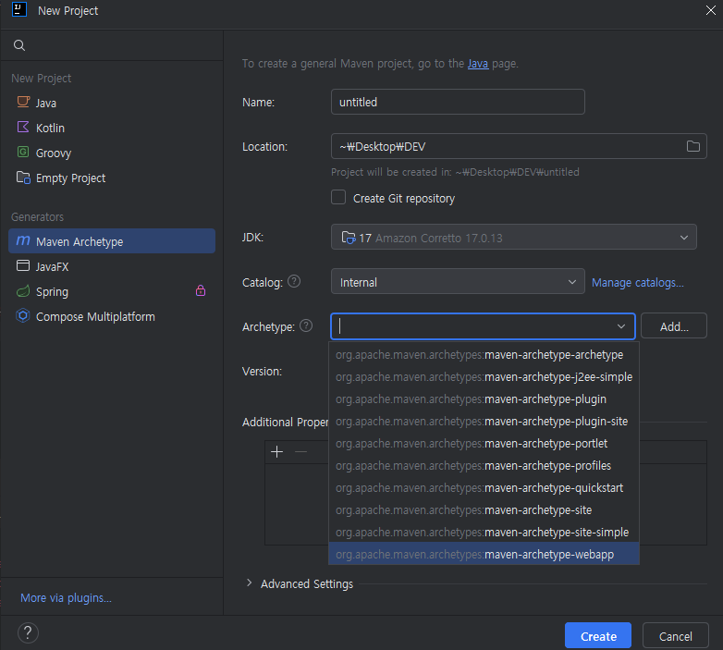This screenshot has width=723, height=650.
Task: Add a property with the plus icon
Action: [276, 452]
